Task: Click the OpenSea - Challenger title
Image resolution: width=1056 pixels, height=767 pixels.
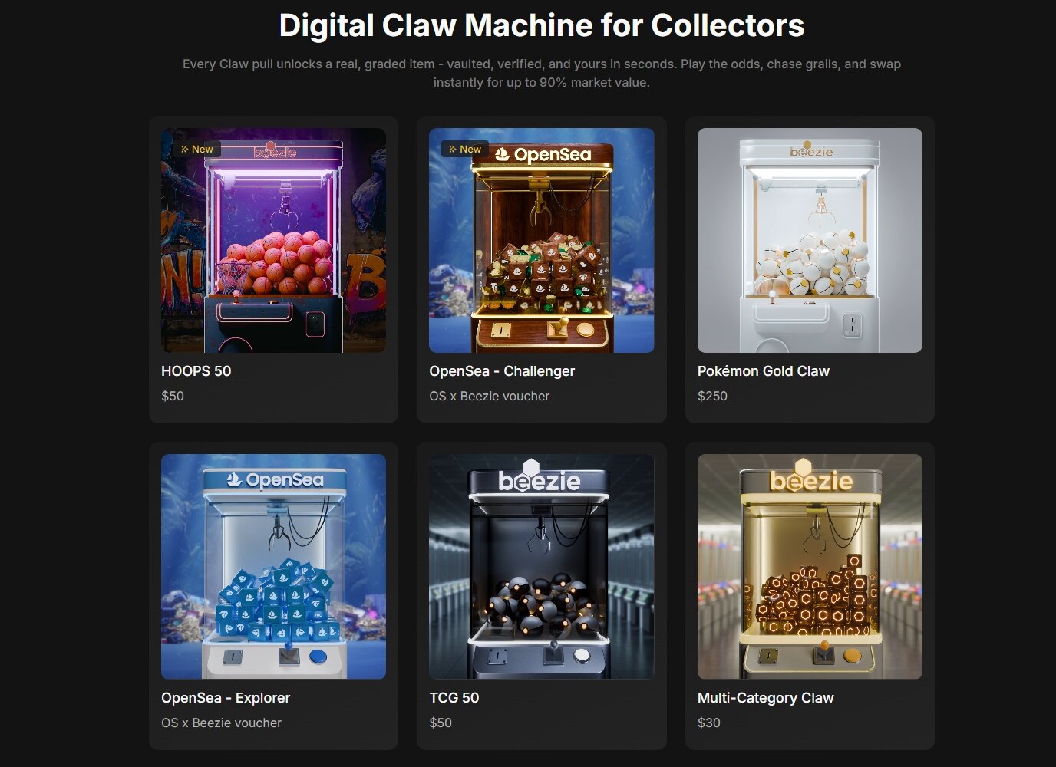Action: tap(502, 371)
